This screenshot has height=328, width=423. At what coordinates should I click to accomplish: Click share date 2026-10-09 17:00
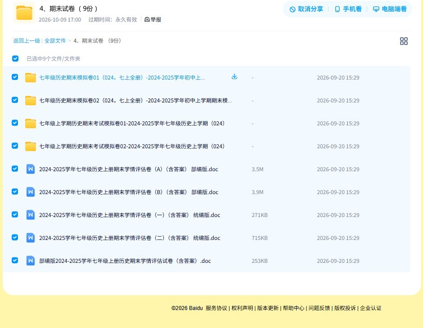click(x=60, y=20)
